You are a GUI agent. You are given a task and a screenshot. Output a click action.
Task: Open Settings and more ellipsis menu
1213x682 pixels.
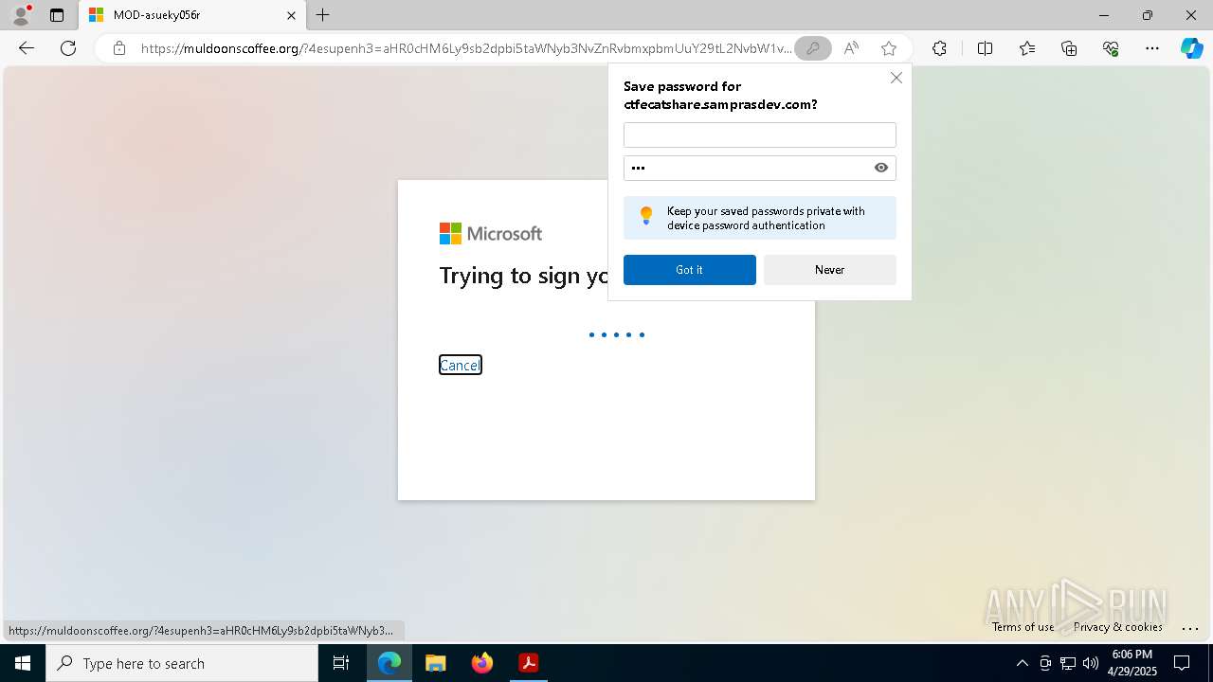(1152, 48)
